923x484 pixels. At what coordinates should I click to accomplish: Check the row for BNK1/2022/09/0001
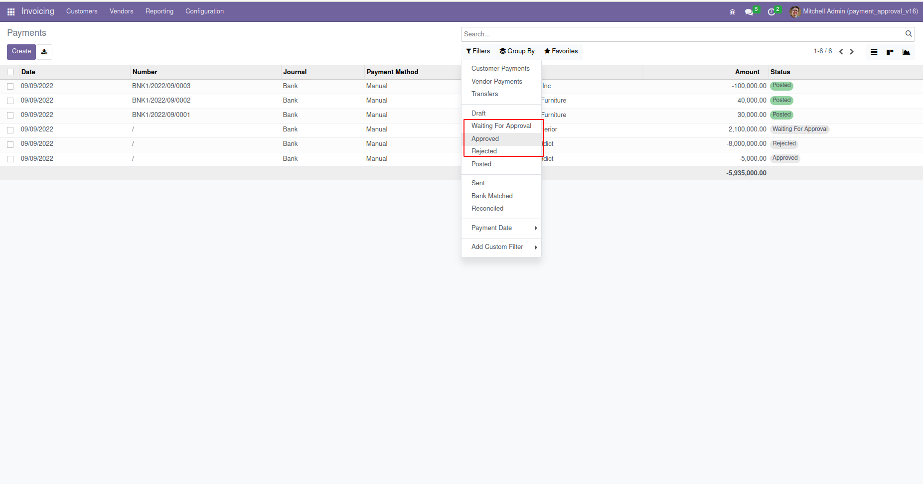tap(10, 116)
